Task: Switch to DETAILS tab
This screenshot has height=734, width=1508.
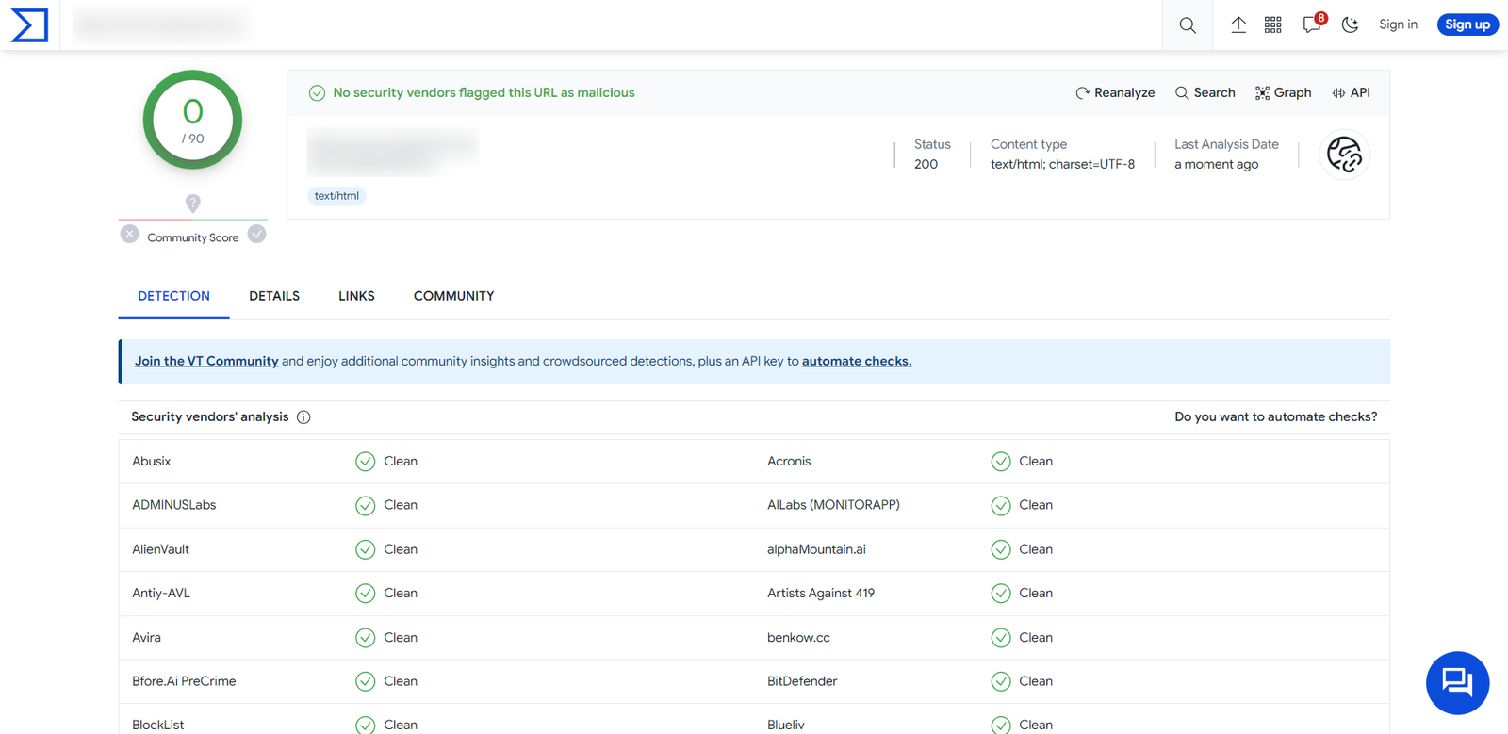Action: coord(274,296)
